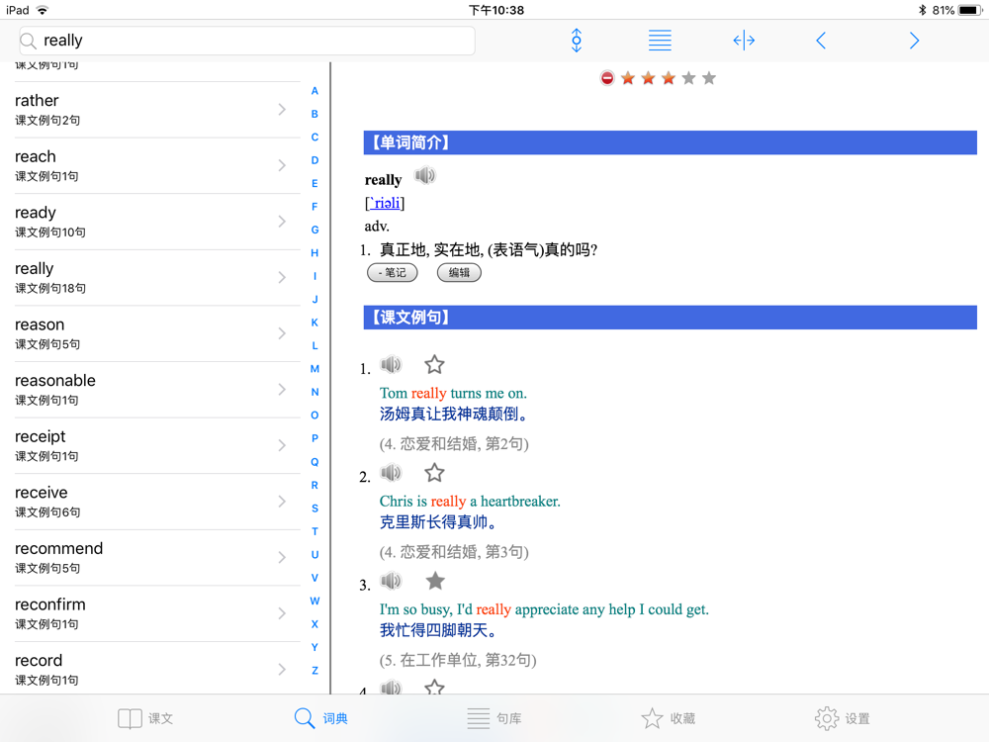The width and height of the screenshot is (989, 742).
Task: Tap the vertical resize icon in top toolbar
Action: [577, 41]
